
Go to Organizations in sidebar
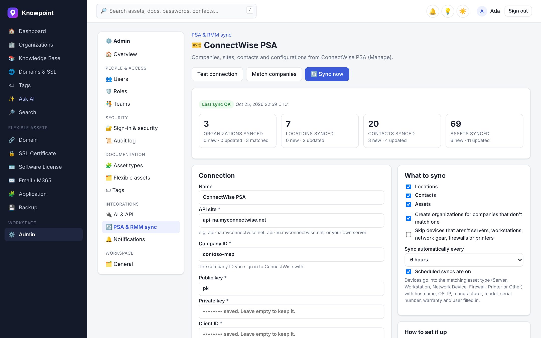(44, 45)
